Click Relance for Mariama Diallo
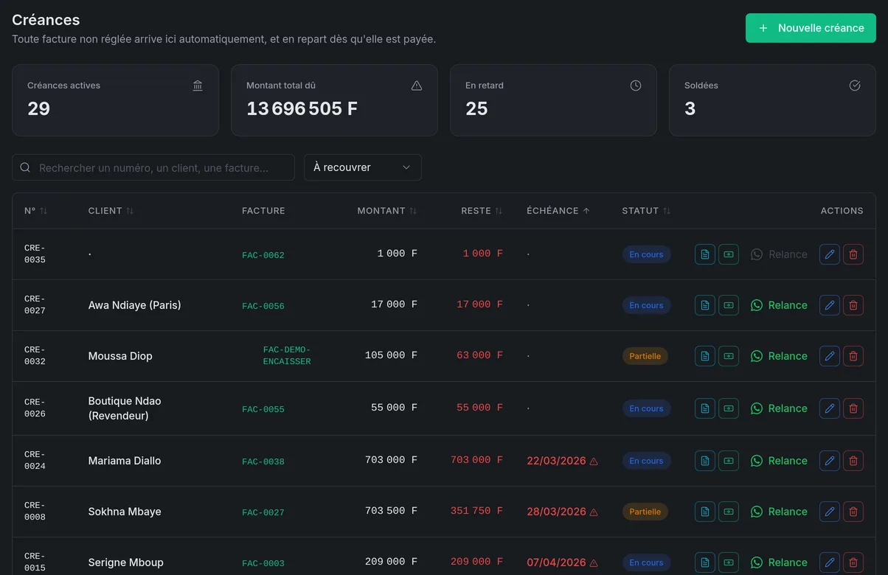888x575 pixels. pos(779,461)
